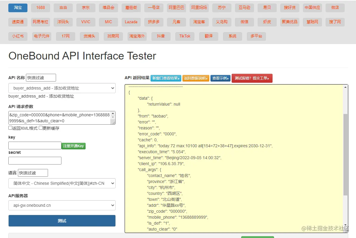Open the 微店 tab
Viewport: 356px width, 238px height.
click(335, 8)
